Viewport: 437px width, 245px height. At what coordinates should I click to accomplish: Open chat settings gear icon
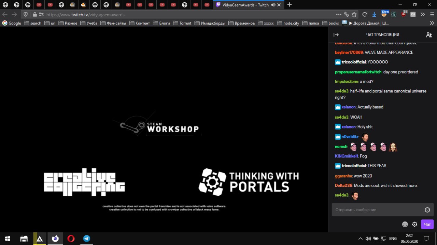pos(414,224)
